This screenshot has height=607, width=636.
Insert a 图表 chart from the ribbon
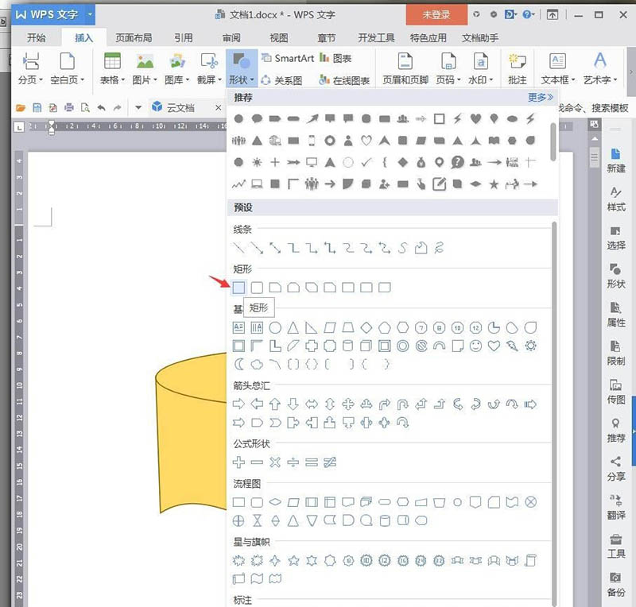point(335,59)
